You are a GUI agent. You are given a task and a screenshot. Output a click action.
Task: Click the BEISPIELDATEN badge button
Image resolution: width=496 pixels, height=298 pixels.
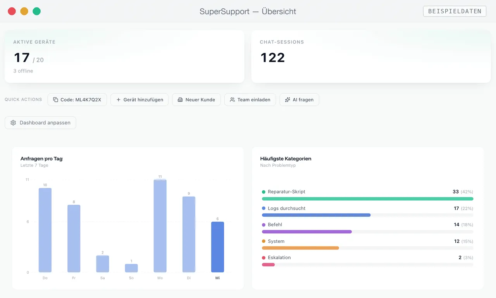tap(455, 11)
